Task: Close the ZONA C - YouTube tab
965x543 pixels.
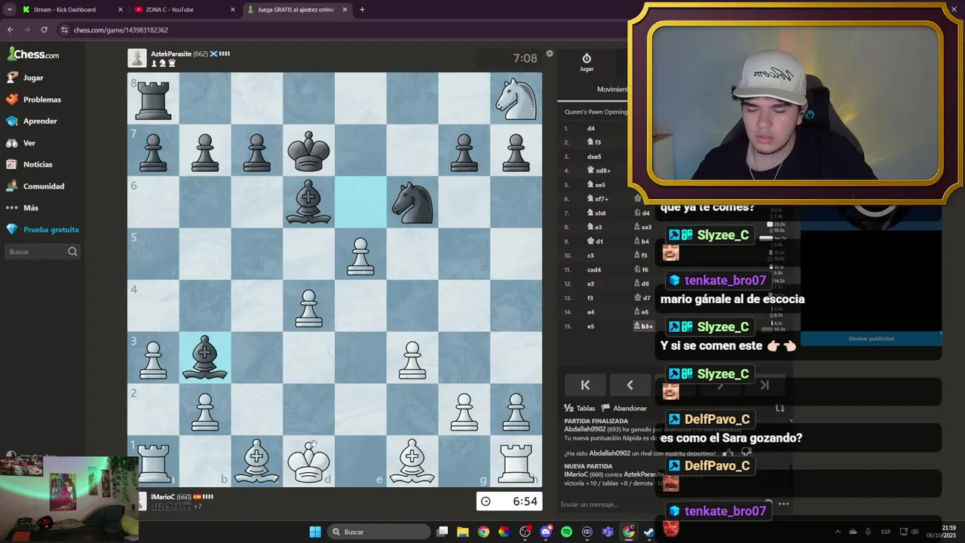Action: tap(232, 10)
